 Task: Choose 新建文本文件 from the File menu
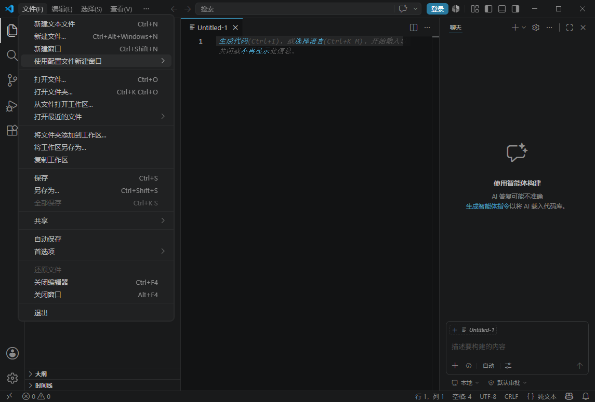coord(96,24)
